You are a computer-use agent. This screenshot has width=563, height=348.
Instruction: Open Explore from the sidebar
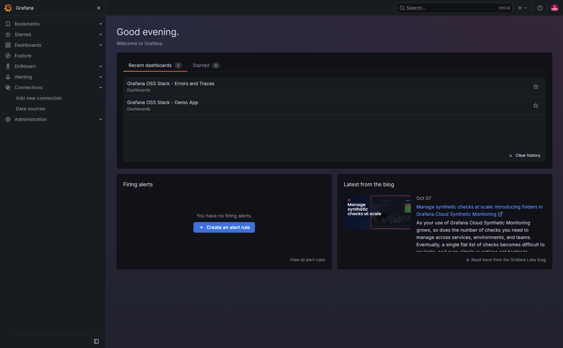[x=23, y=56]
